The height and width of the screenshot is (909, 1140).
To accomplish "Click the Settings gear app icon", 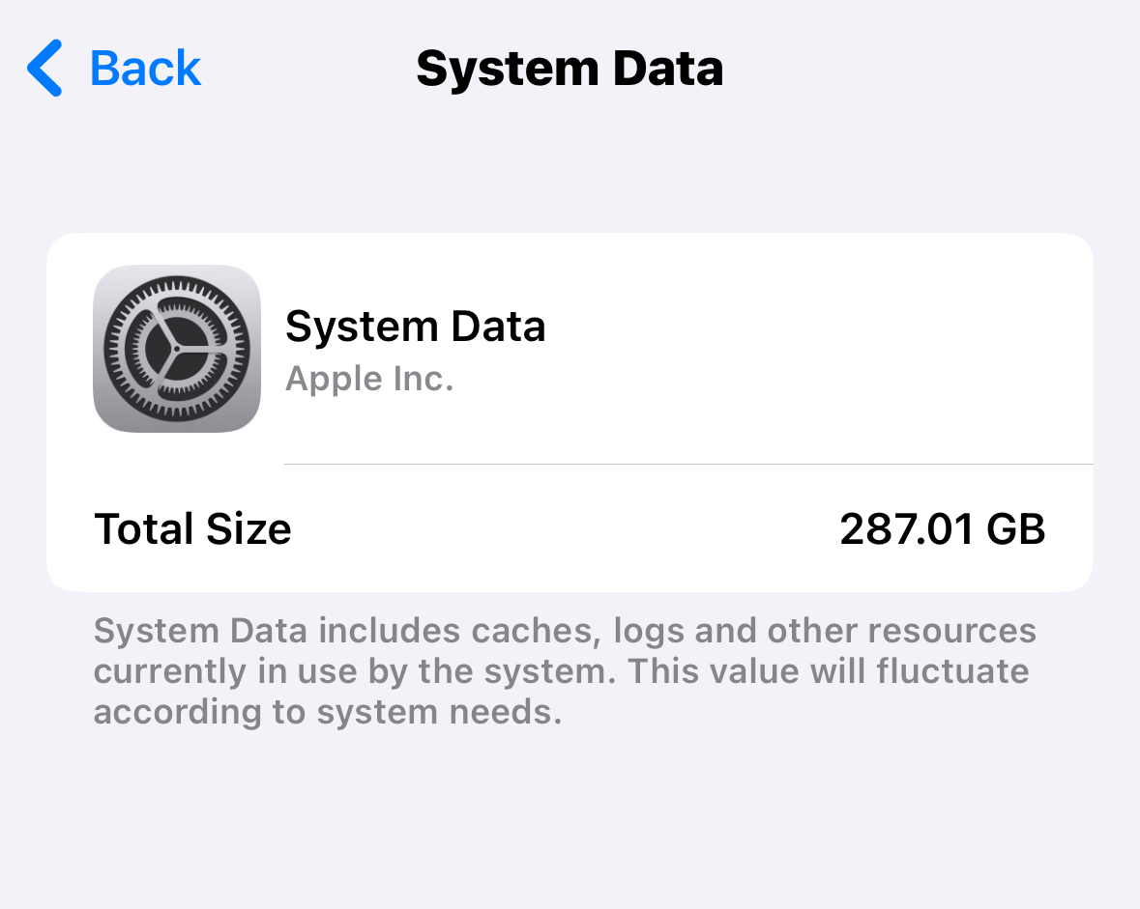I will (x=177, y=349).
